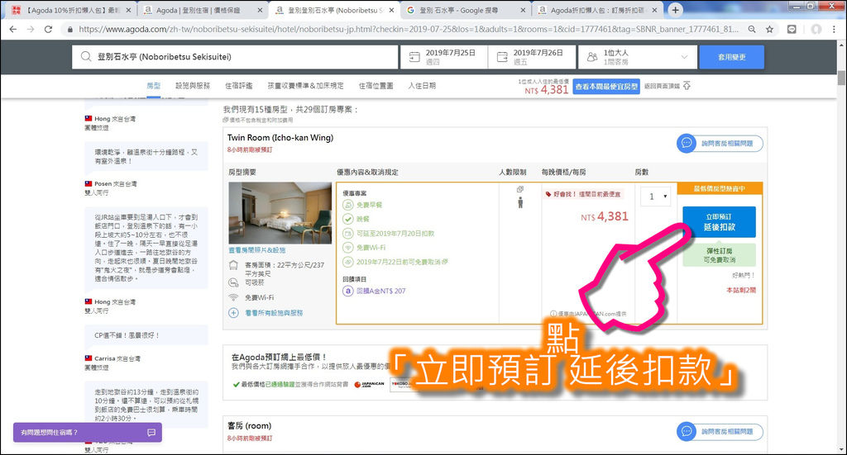Click the plus icon by 看看所有設施與服務
Viewport: 847px width, 455px height.
click(x=233, y=313)
